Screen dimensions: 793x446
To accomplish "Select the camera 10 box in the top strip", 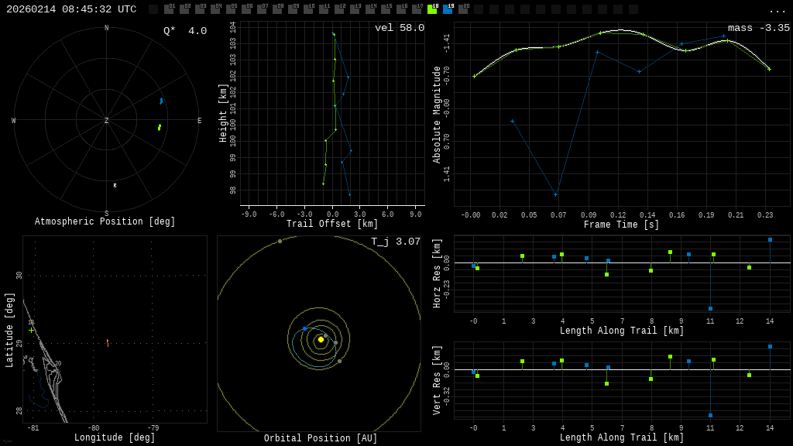I will 308,9.
